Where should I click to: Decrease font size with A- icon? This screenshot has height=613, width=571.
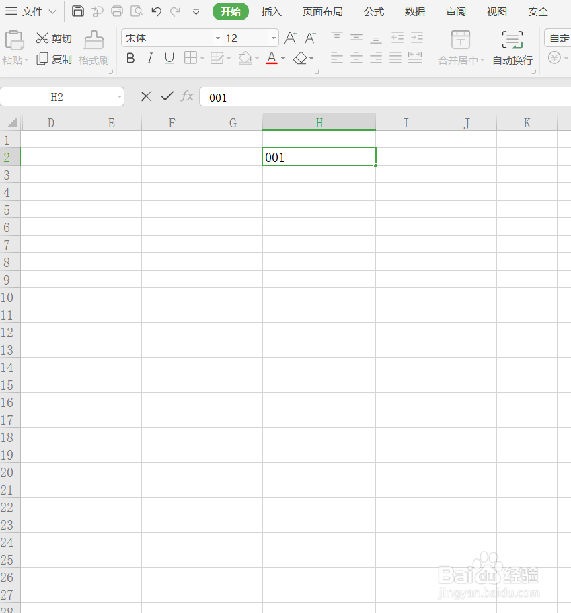click(x=310, y=38)
